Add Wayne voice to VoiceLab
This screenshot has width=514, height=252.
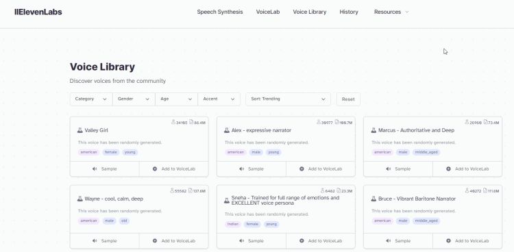[174, 241]
